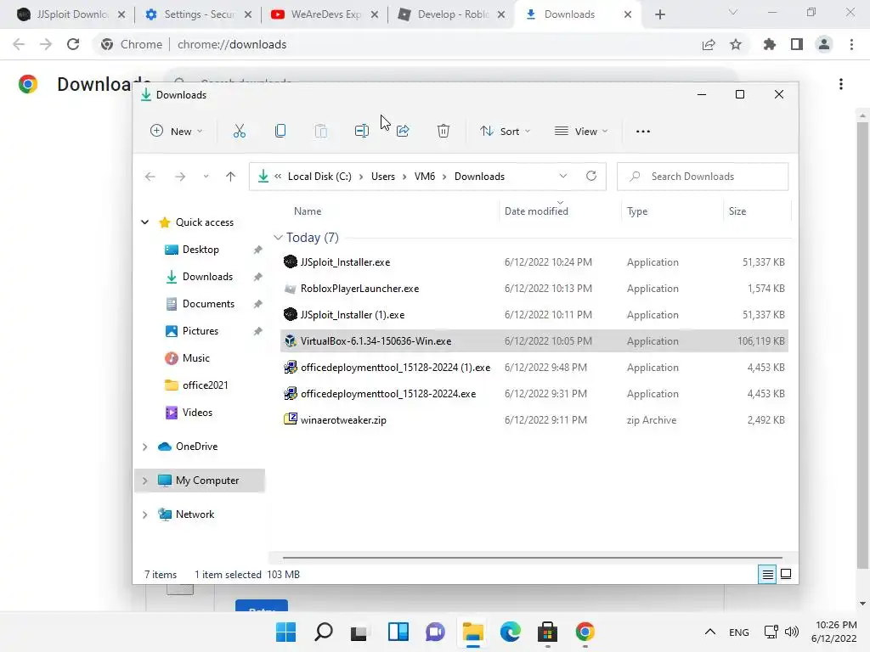Switch to details view icon in status bar

(x=767, y=575)
